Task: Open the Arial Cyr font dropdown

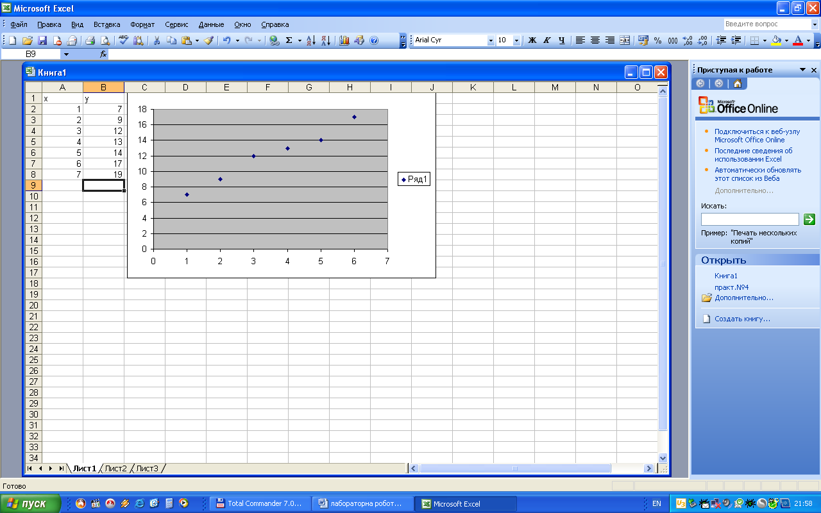Action: pos(491,40)
